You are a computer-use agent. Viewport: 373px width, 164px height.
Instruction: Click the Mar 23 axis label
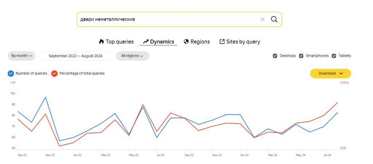(106, 155)
